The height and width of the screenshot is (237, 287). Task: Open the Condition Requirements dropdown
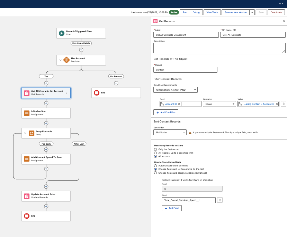click(x=175, y=90)
